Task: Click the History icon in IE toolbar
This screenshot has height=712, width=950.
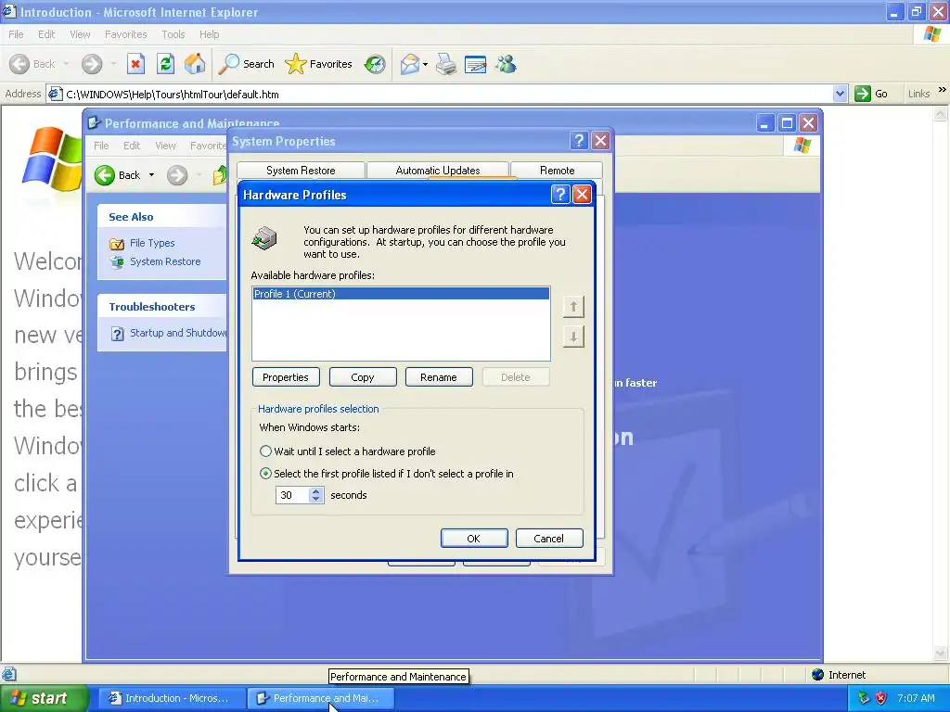Action: 375,64
